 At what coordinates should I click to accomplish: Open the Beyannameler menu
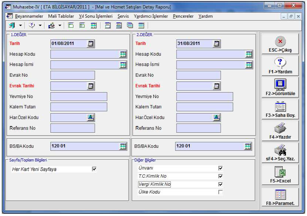(29, 17)
